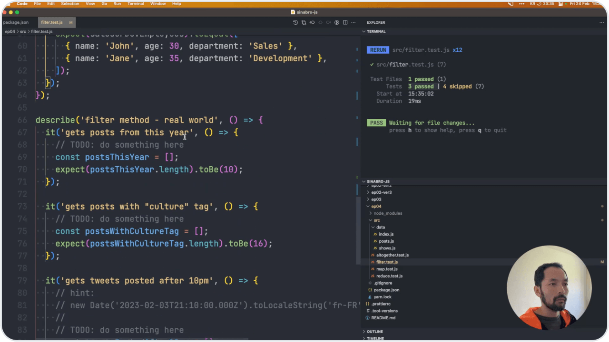Click the open changes compare icon

coord(304,22)
